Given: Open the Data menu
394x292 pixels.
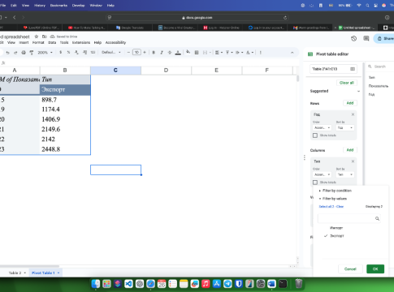Looking at the screenshot, I should [52, 42].
